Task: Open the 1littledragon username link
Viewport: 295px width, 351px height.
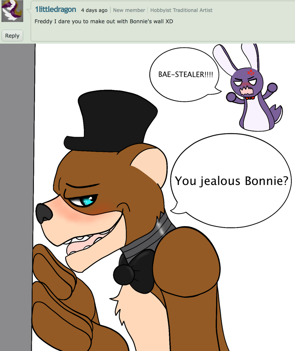Action: 55,9
